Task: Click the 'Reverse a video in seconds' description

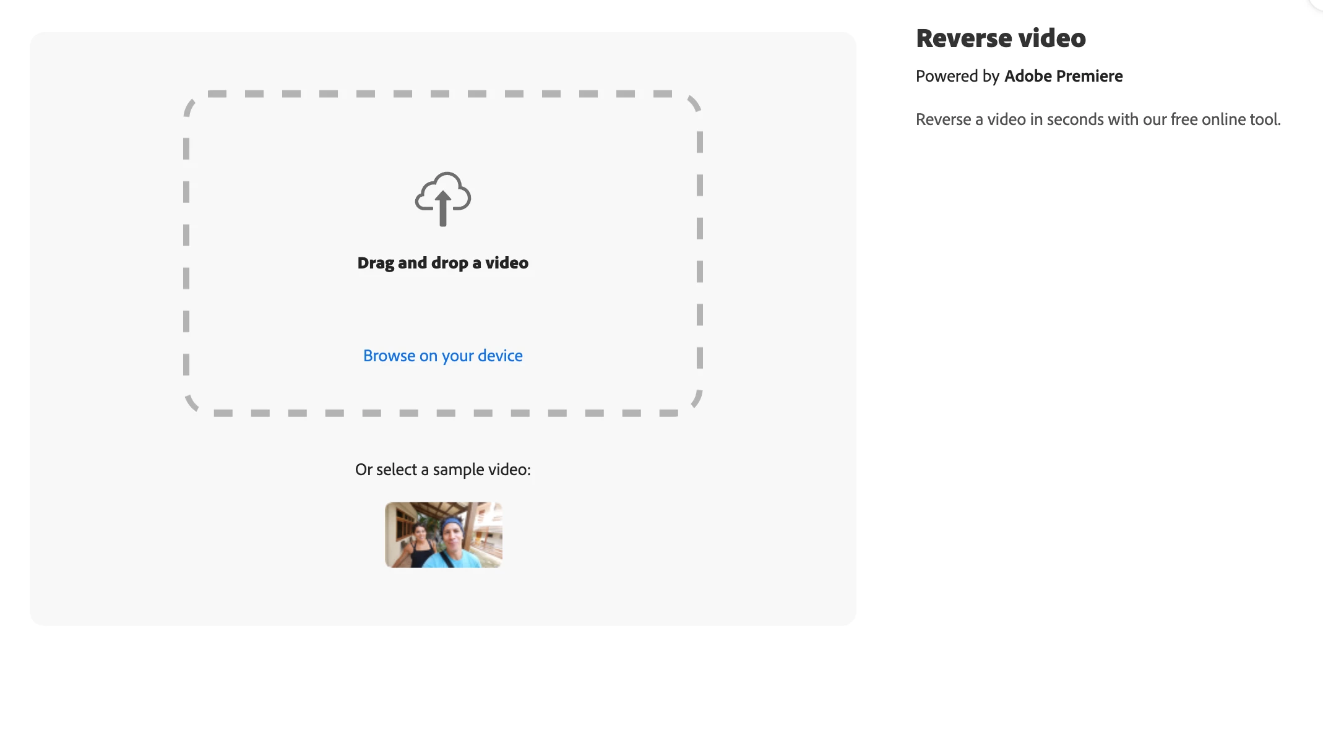Action: (1097, 119)
